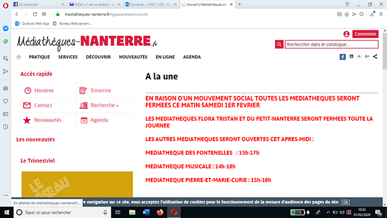Image resolution: width=387 pixels, height=218 pixels.
Task: Click the site home icon
Action: [x=19, y=57]
